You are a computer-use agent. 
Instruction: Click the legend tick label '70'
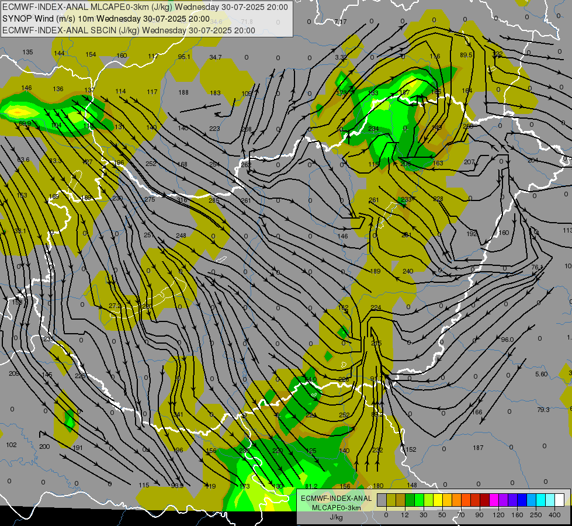tap(461, 515)
